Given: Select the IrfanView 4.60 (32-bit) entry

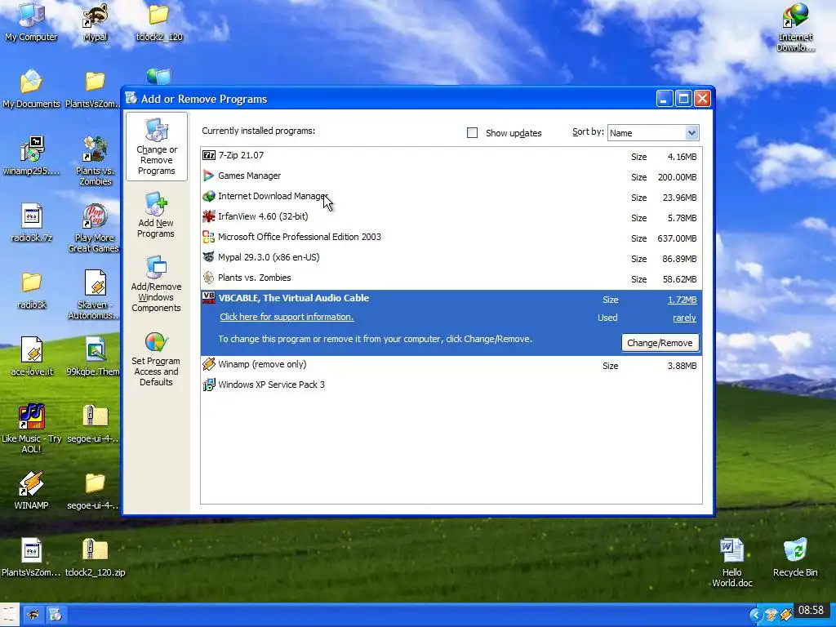Looking at the screenshot, I should [451, 216].
